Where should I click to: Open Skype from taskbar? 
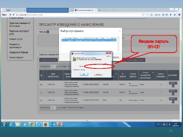[x=39, y=125]
